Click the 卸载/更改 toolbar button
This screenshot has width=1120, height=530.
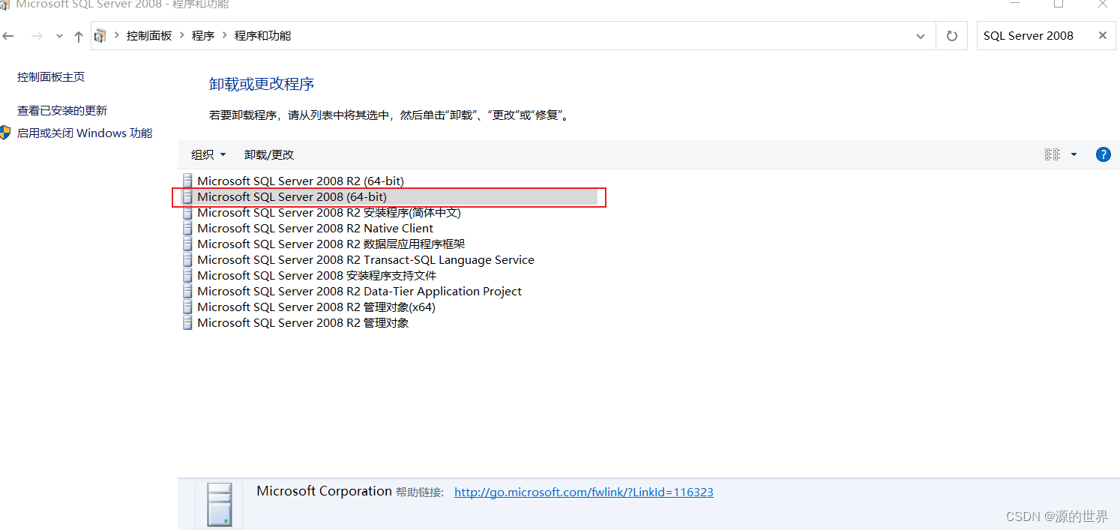269,154
